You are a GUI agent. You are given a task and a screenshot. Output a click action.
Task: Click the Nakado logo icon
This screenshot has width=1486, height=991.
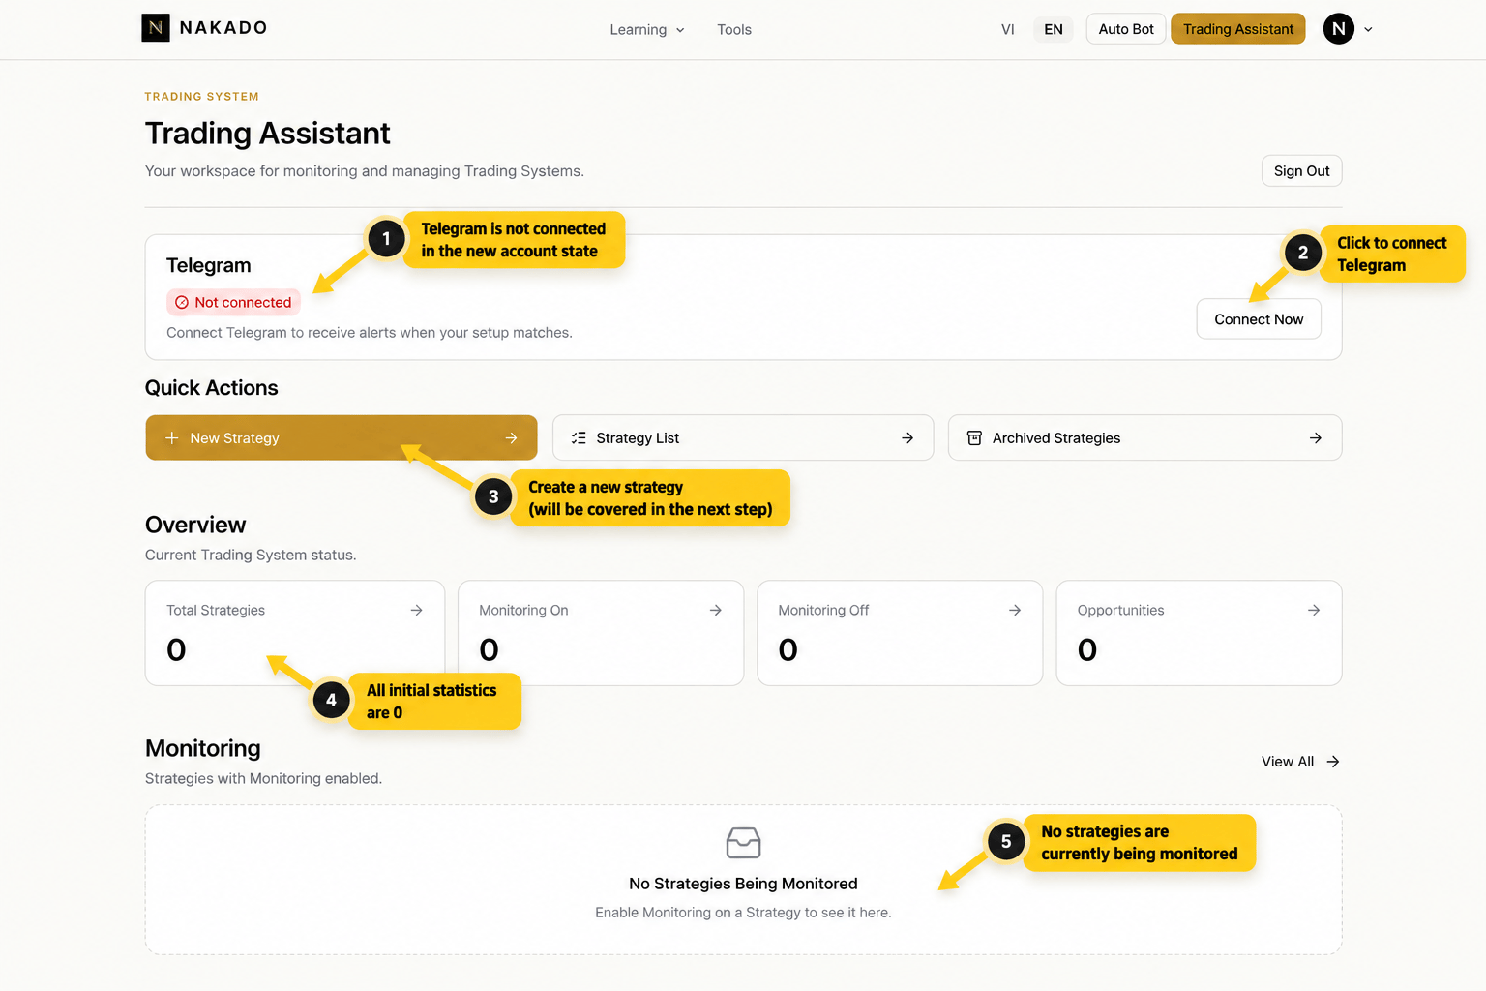156,28
